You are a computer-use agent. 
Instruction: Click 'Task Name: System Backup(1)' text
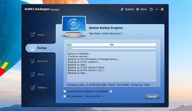point(105,33)
